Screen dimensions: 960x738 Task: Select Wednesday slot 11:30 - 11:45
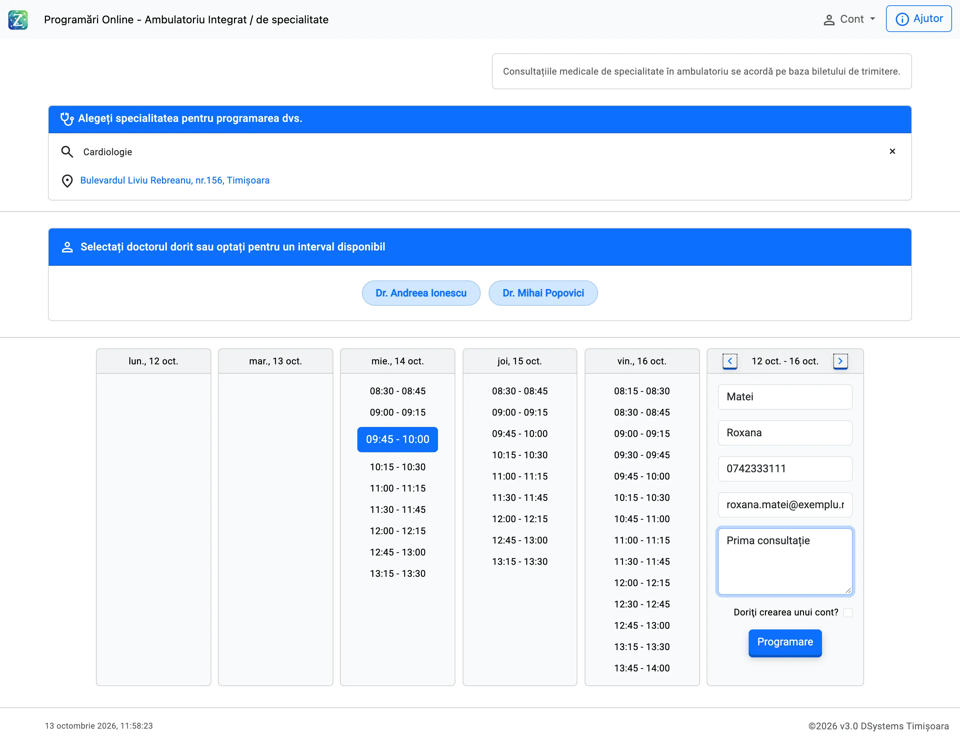398,510
